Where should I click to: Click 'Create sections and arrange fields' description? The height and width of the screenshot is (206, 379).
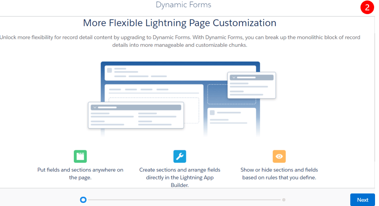click(180, 177)
